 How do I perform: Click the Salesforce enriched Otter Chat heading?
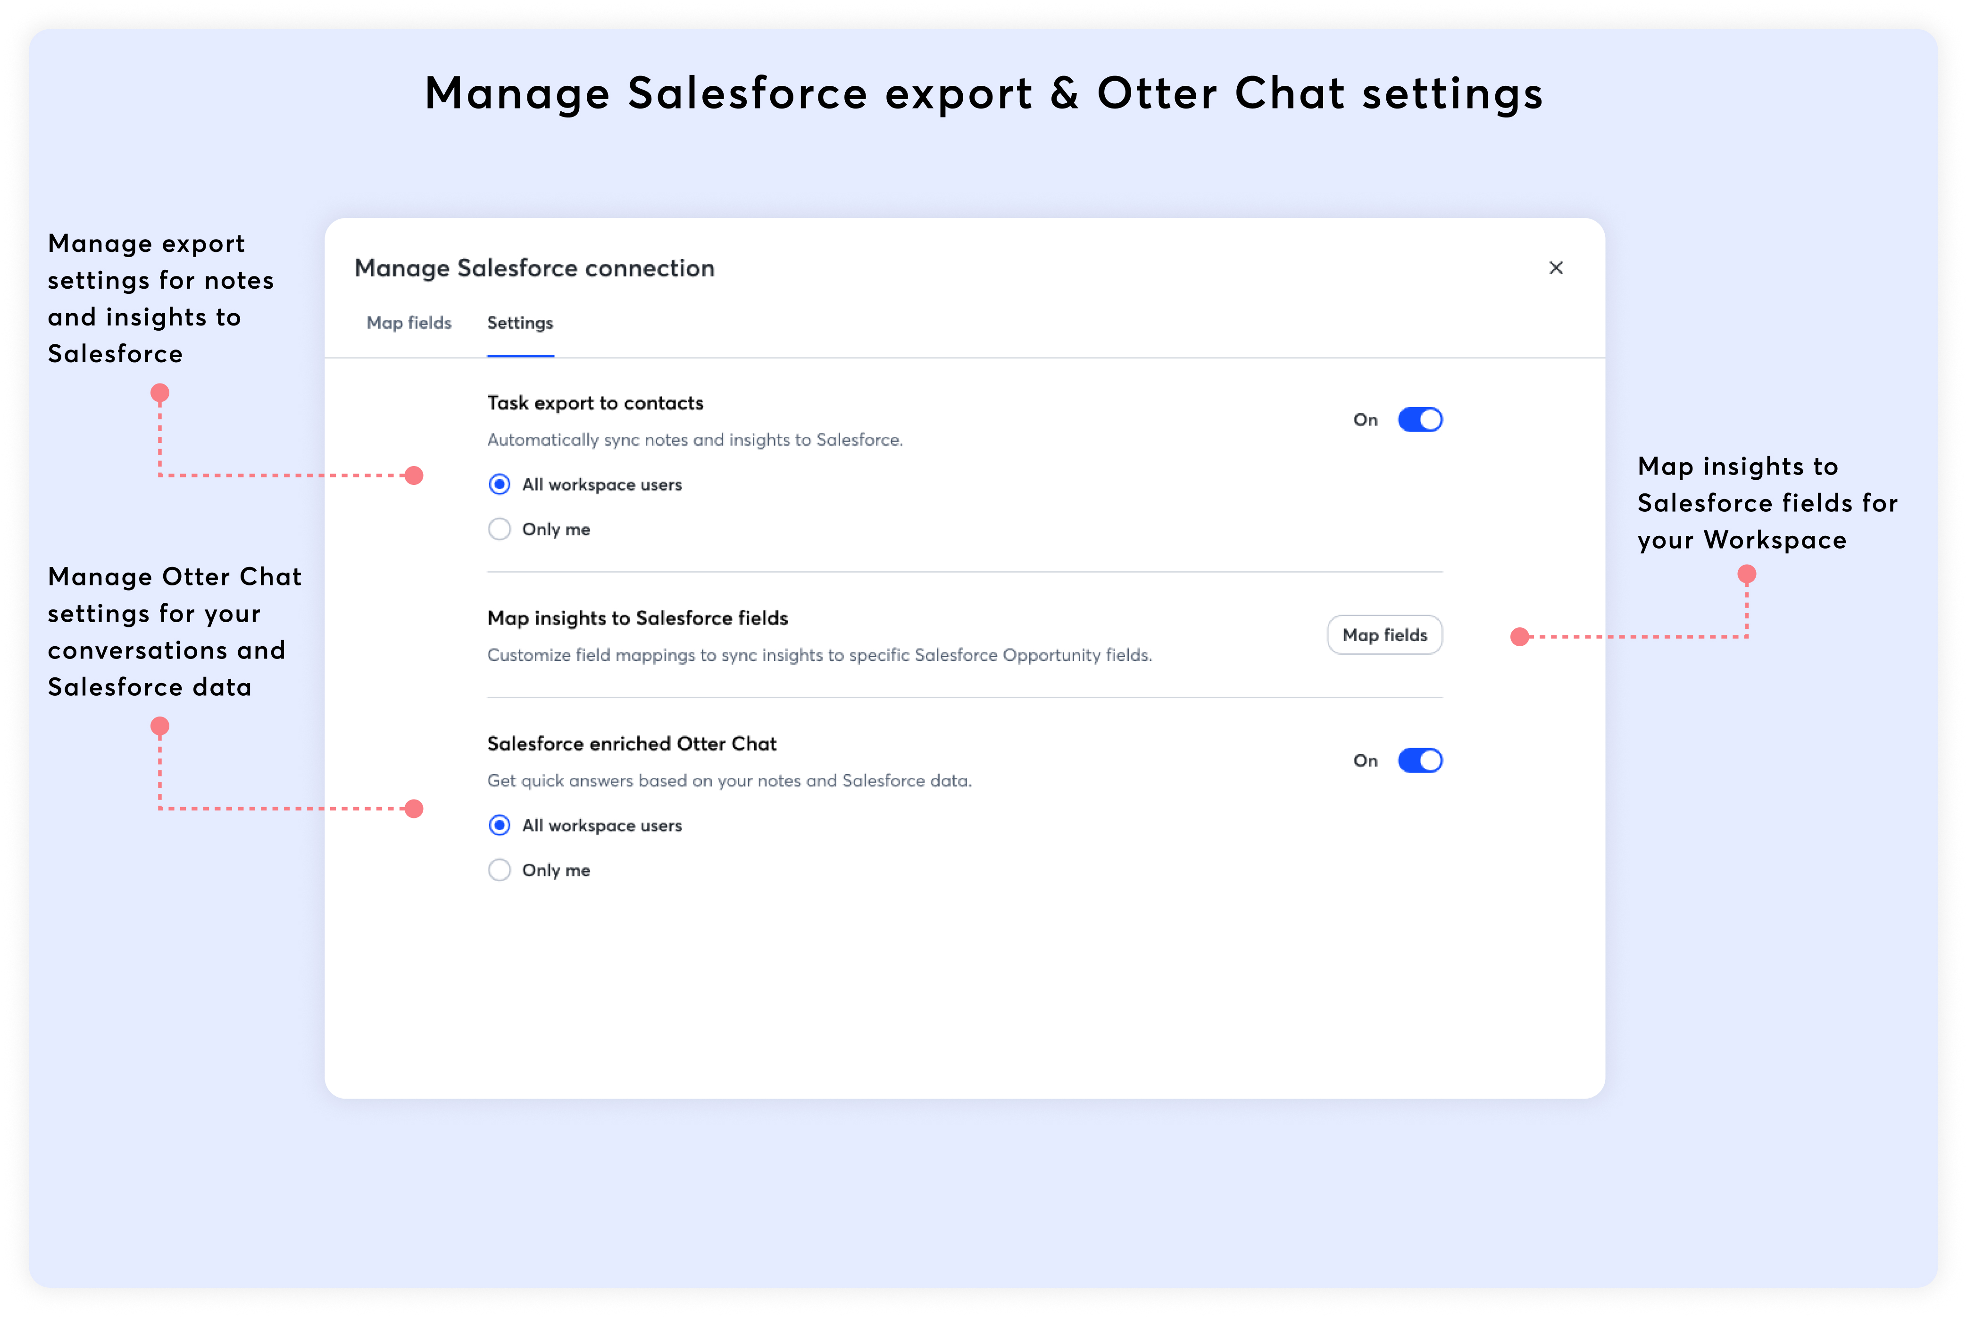point(632,744)
